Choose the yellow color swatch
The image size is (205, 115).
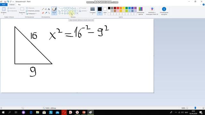click(124, 8)
